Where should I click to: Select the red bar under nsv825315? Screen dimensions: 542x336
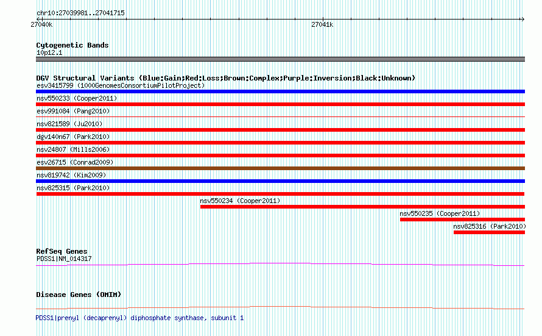[280, 194]
